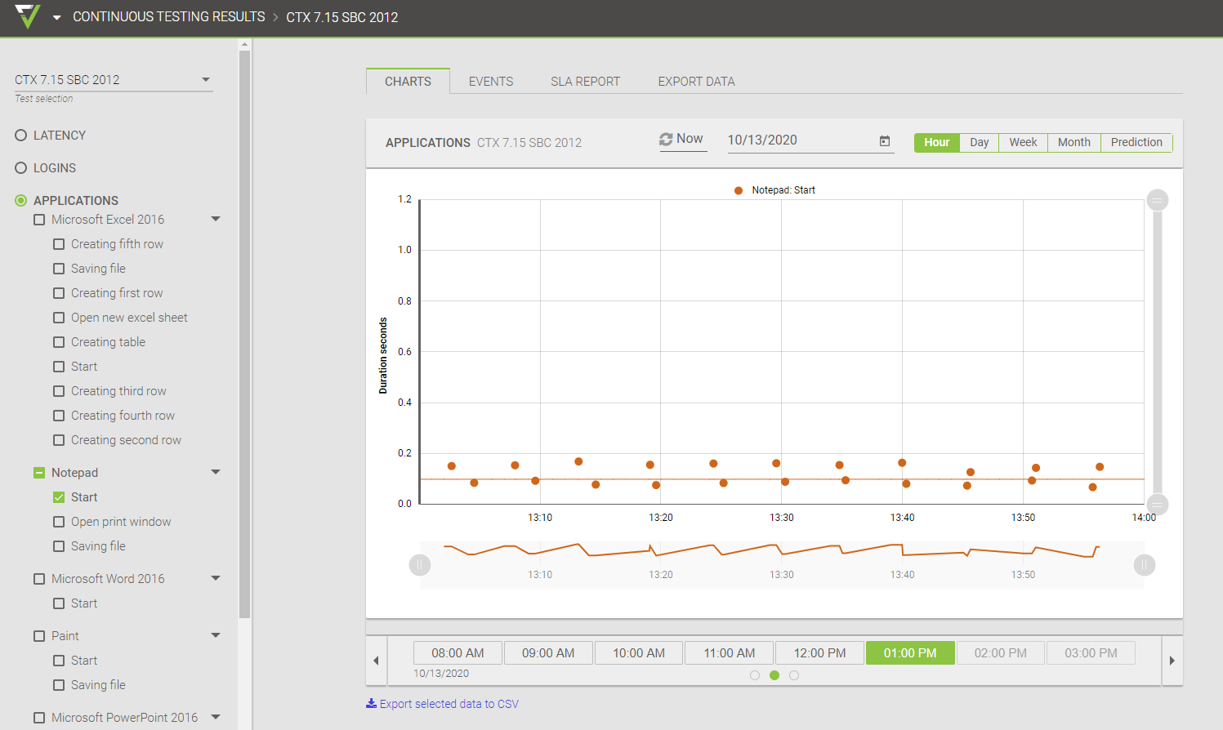Select the LATENCY radio button

click(x=21, y=136)
